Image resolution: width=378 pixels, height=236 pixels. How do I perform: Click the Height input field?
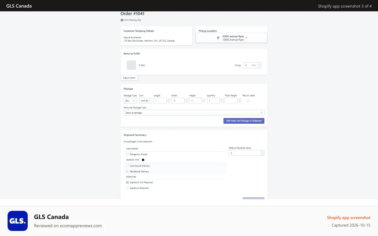click(196, 101)
